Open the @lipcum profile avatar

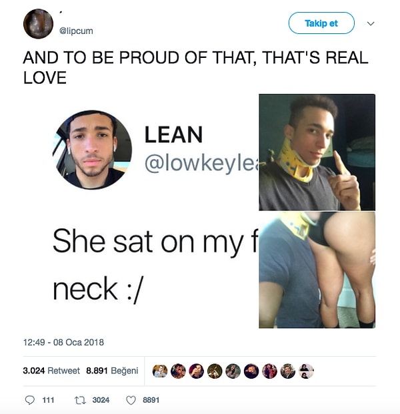[x=39, y=24]
